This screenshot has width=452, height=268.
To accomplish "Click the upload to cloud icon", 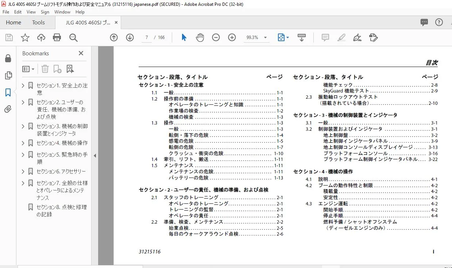I will click(x=41, y=38).
